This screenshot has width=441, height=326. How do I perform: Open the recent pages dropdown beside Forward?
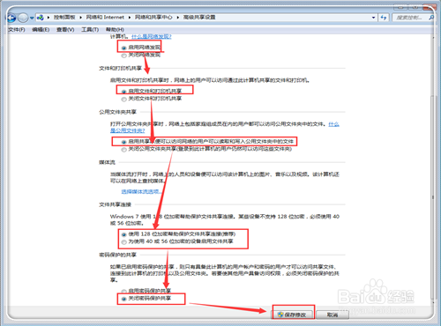(32, 18)
